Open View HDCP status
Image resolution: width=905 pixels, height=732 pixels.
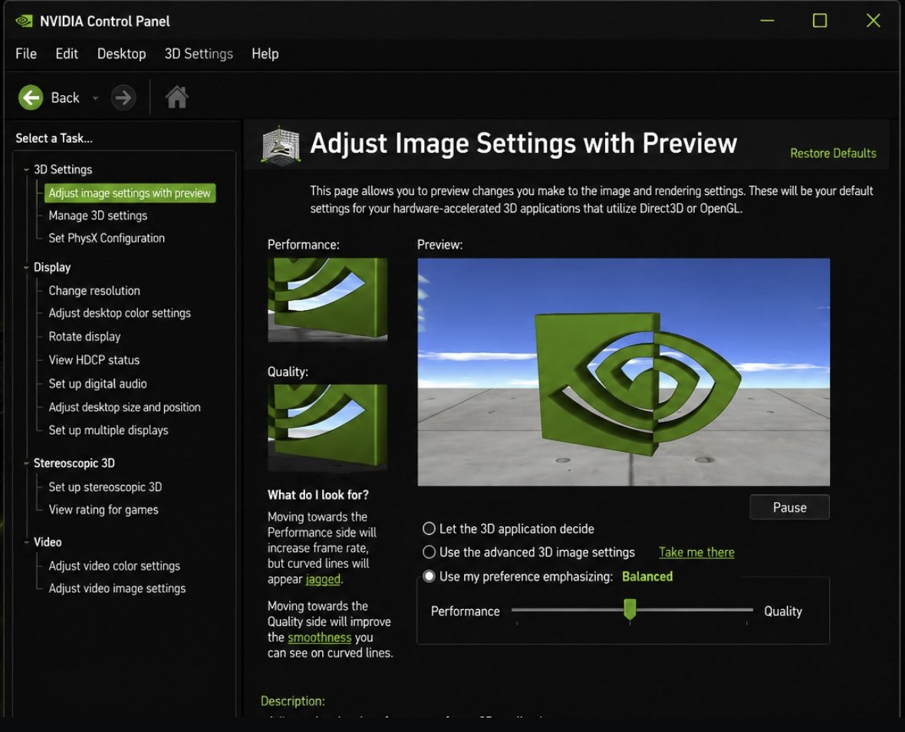click(94, 360)
